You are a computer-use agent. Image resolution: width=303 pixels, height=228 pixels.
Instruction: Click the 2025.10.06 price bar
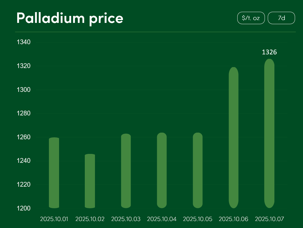(x=233, y=138)
